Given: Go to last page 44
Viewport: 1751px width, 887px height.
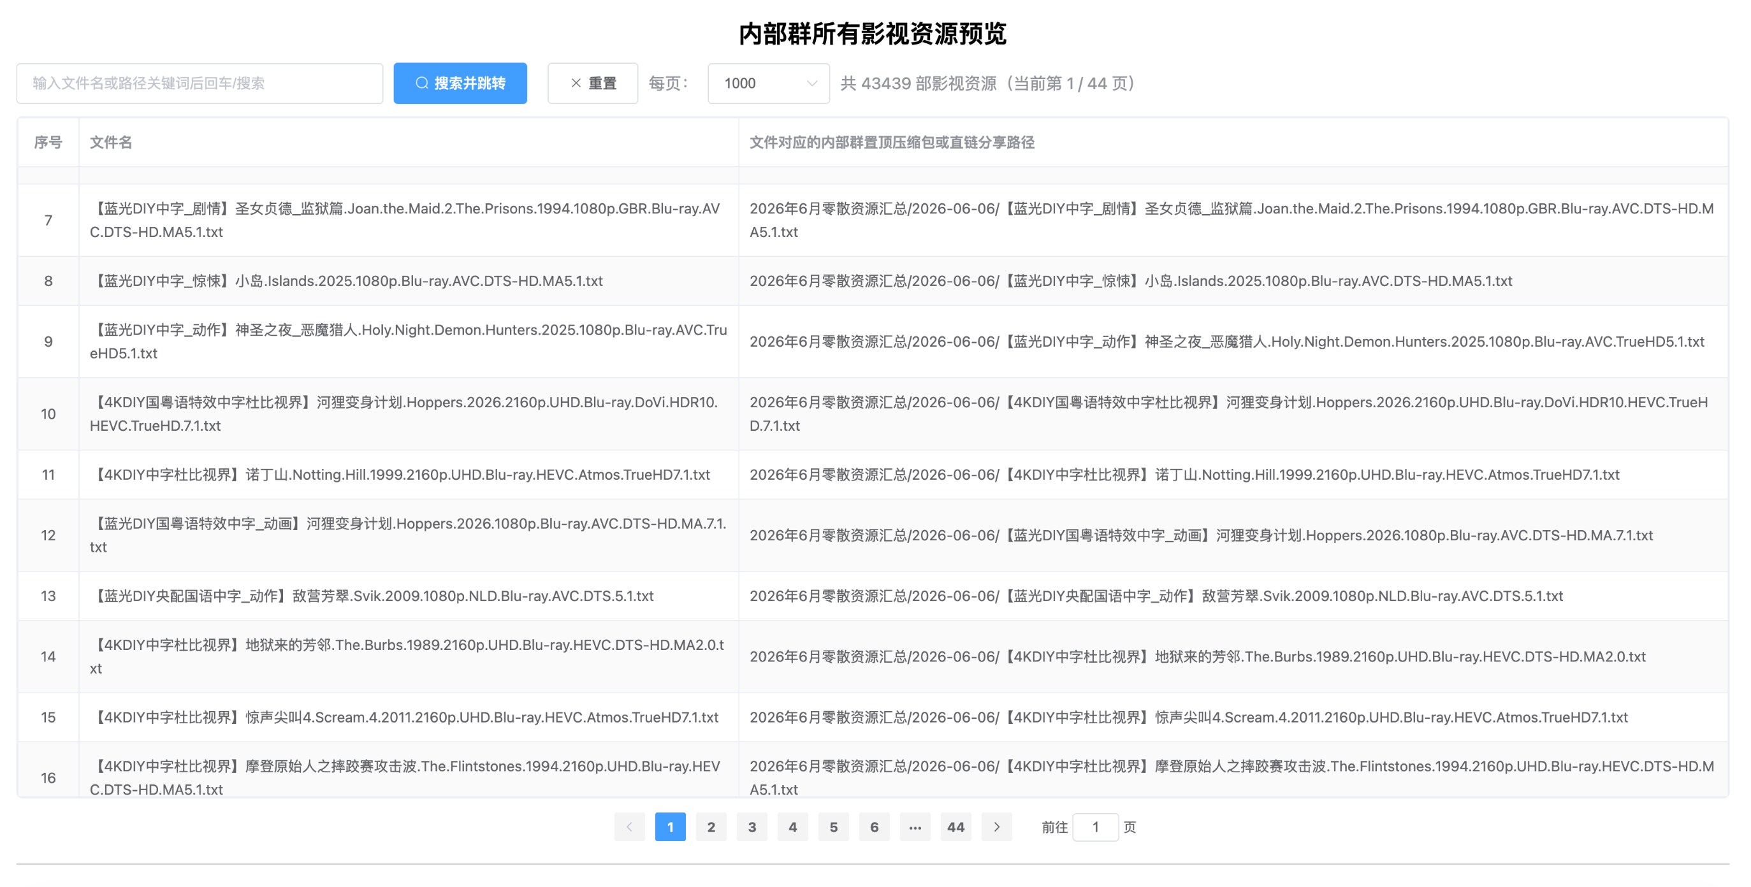Looking at the screenshot, I should [955, 826].
